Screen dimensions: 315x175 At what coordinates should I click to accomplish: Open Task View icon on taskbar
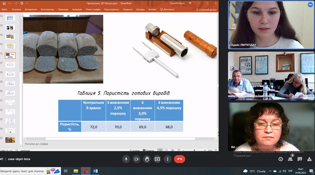click(66, 171)
